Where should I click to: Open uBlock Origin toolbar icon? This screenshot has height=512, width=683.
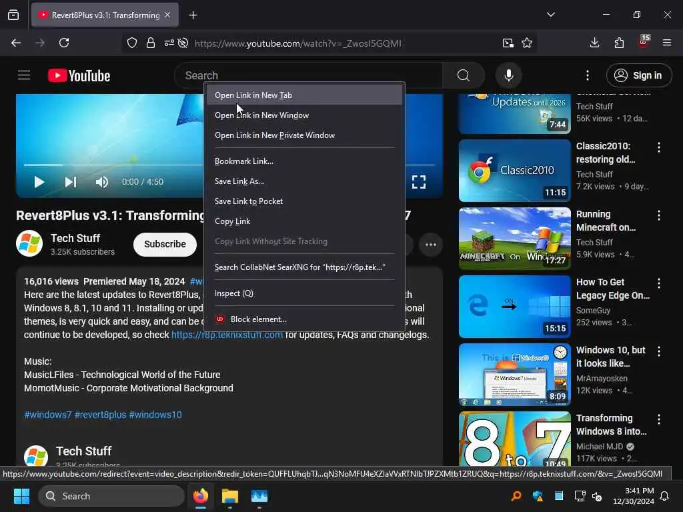[644, 42]
